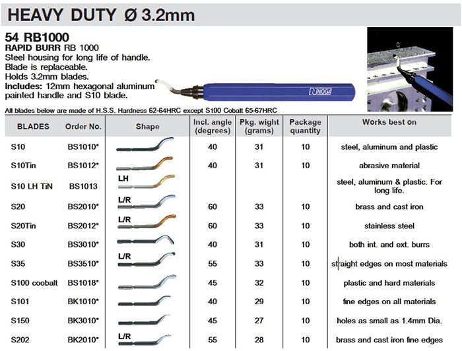Select order number BS3510*

coord(83,263)
